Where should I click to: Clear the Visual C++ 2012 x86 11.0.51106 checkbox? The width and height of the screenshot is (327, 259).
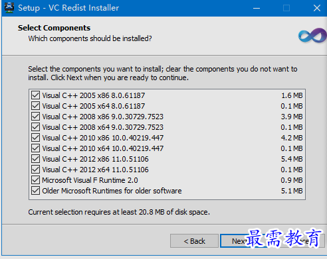[x=35, y=159]
